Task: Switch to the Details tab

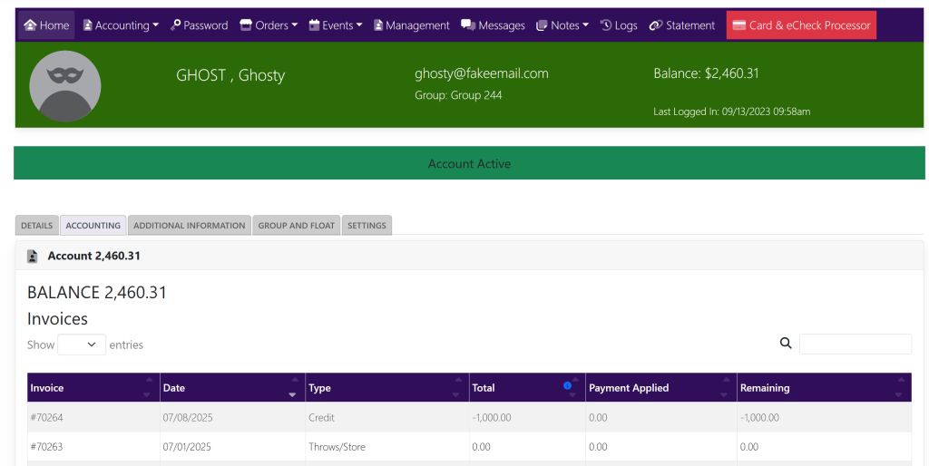Action: point(37,226)
